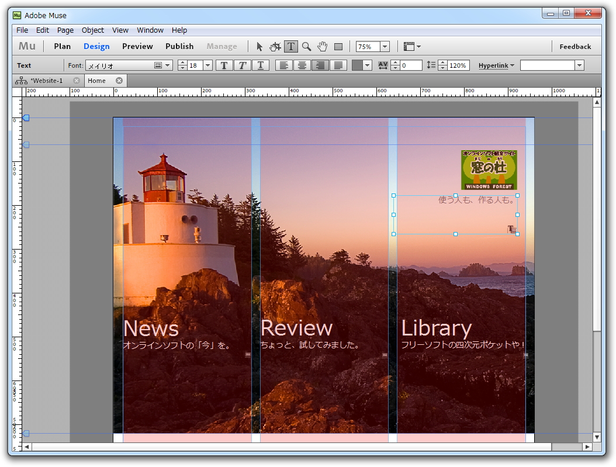Click the Mu logo
The height and width of the screenshot is (467, 616).
pyautogui.click(x=27, y=46)
